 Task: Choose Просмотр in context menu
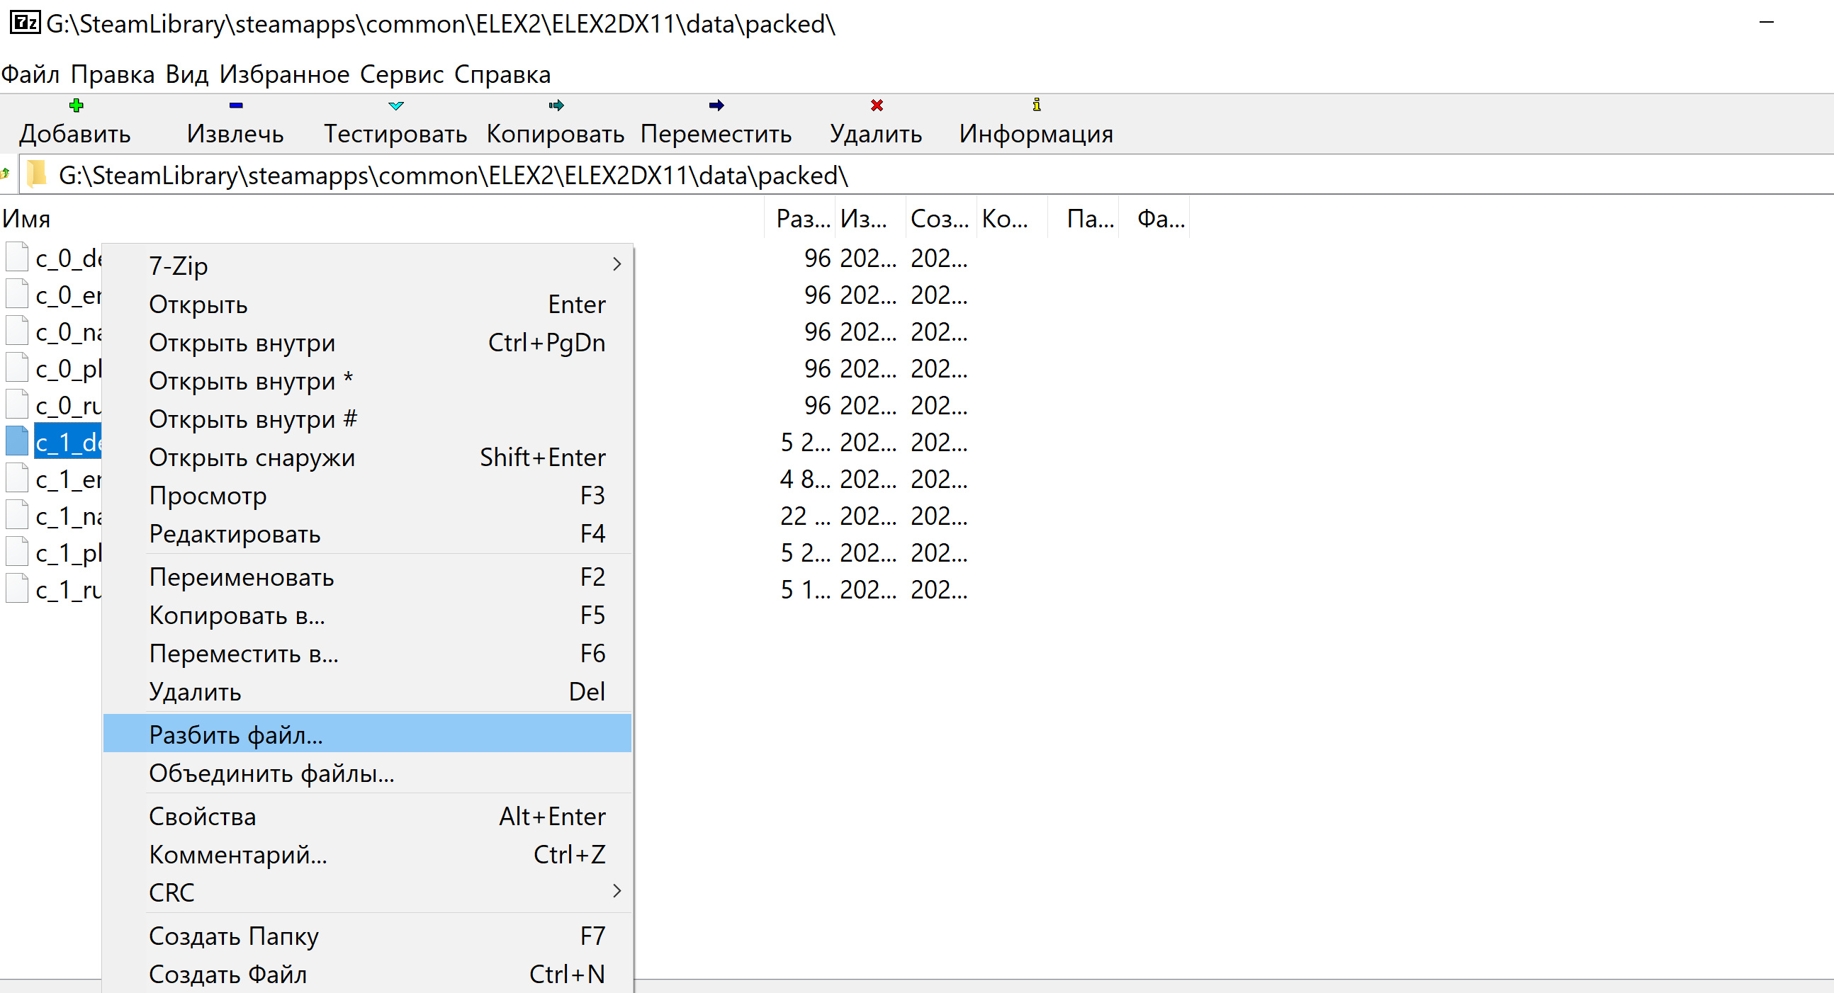367,495
